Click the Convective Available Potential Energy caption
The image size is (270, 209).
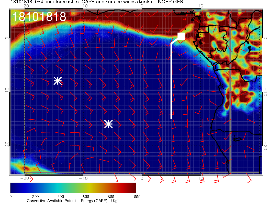click(x=73, y=201)
